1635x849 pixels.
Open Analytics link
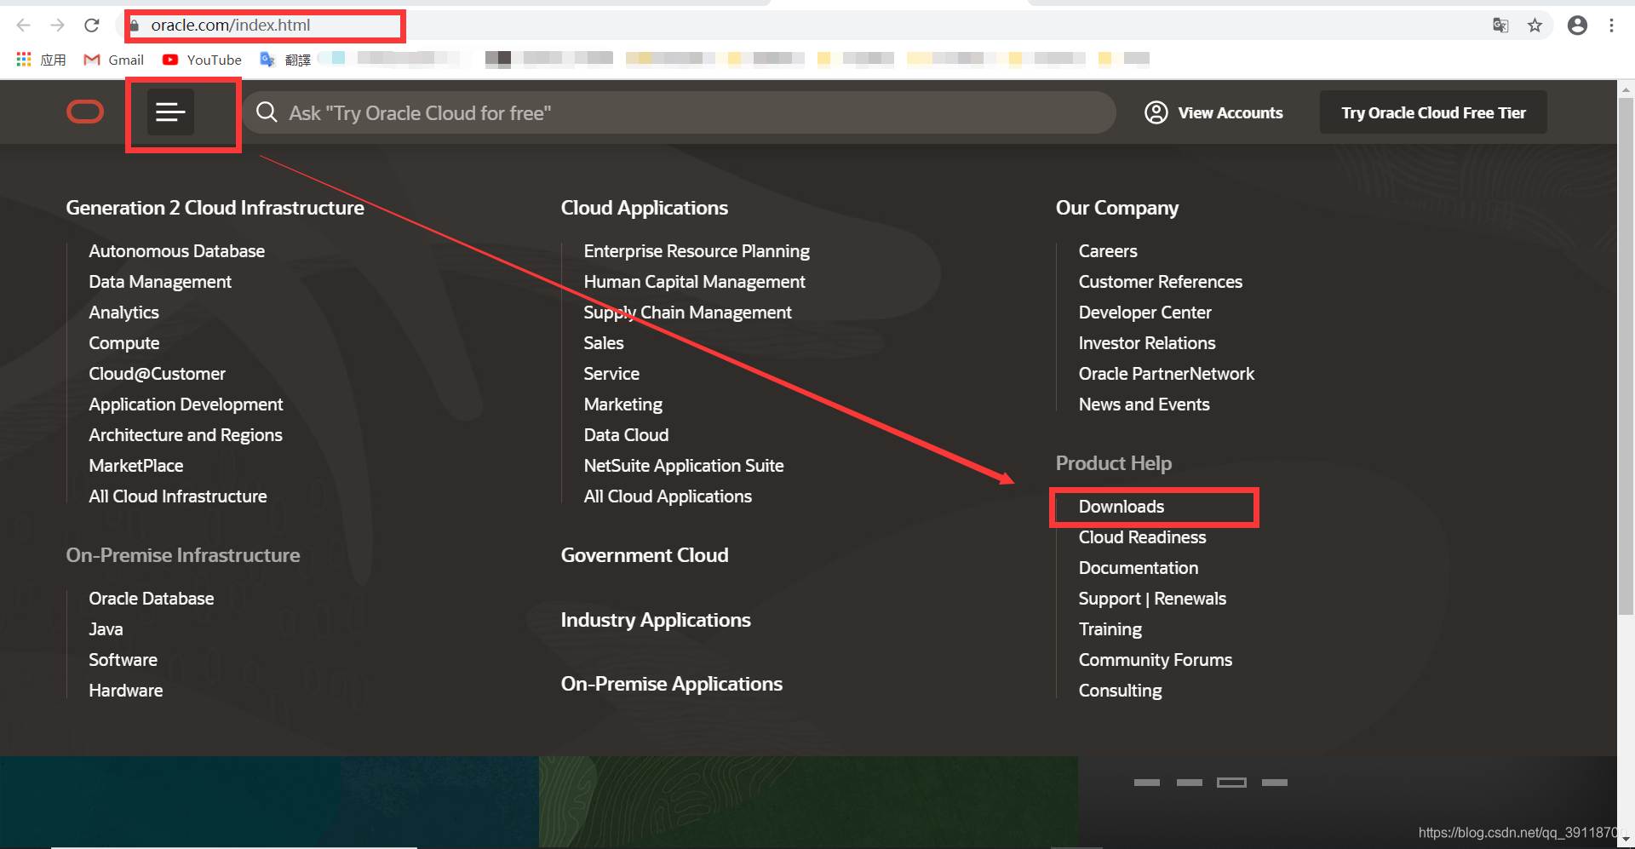point(123,313)
